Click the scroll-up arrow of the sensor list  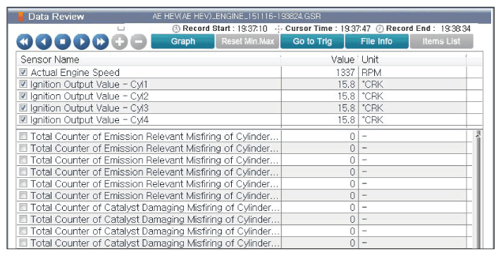click(478, 135)
